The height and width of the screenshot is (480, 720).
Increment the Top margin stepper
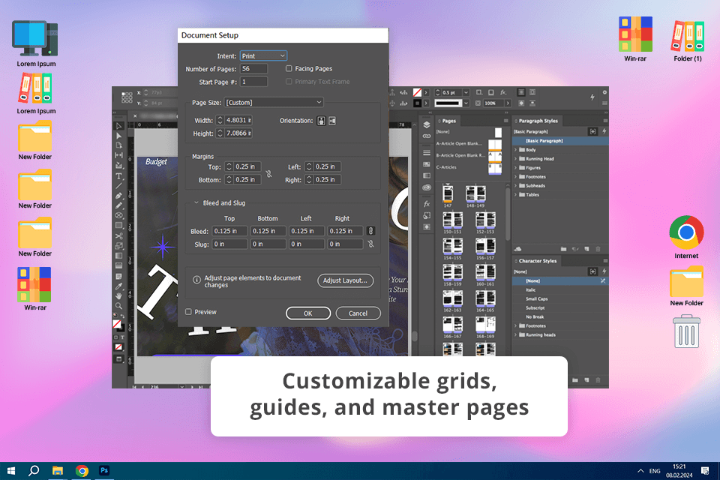(x=229, y=164)
